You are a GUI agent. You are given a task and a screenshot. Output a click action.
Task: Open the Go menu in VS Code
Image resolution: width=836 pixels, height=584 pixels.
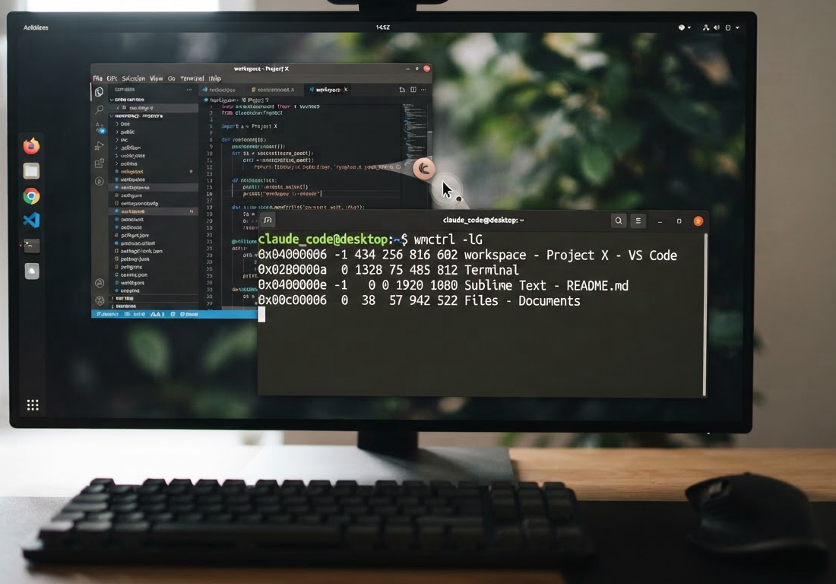pos(172,78)
